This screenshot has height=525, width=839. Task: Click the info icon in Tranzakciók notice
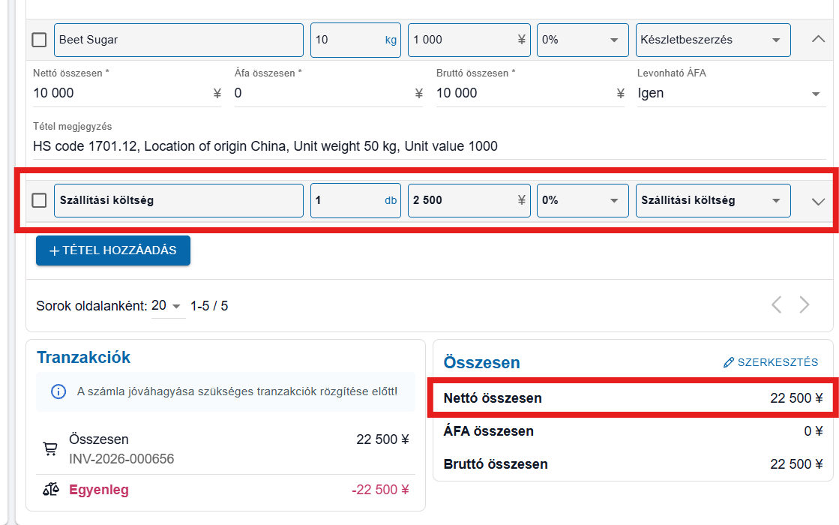pyautogui.click(x=58, y=391)
